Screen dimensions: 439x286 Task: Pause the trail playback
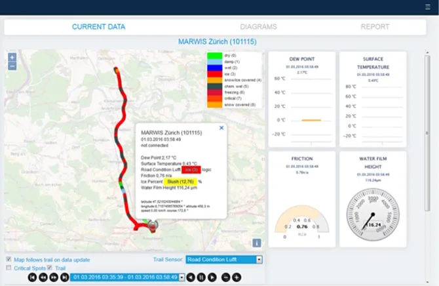(x=201, y=277)
